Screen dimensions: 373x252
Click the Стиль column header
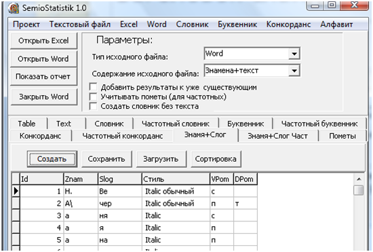[x=176, y=179]
